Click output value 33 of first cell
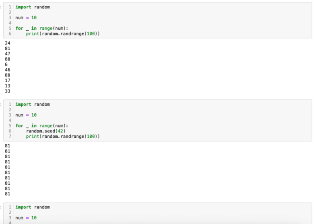Image resolution: width=314 pixels, height=224 pixels. (8, 91)
